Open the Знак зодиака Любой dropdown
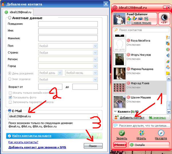 (68, 79)
